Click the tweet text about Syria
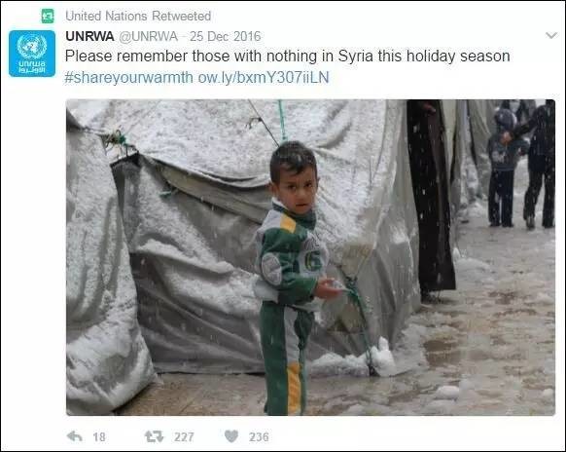566x452 pixels. click(287, 56)
